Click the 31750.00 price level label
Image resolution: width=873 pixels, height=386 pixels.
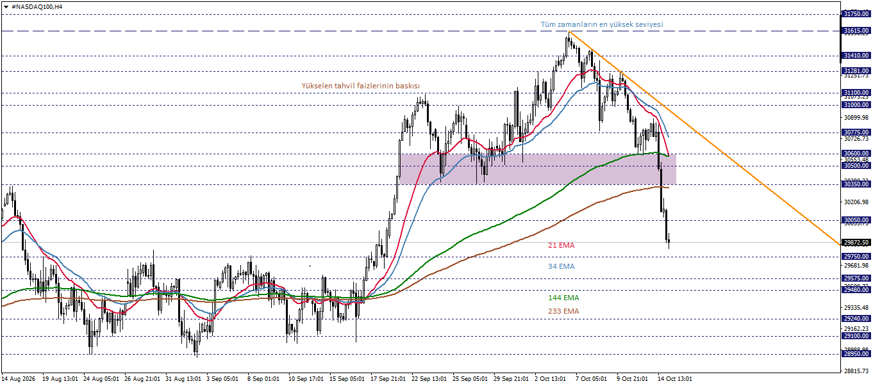tap(856, 13)
